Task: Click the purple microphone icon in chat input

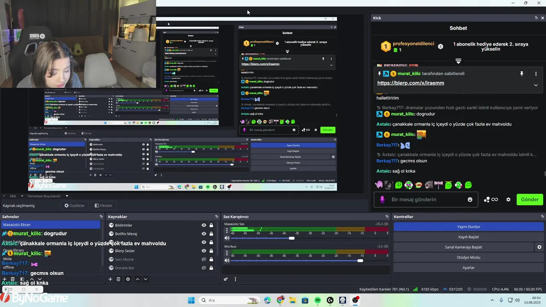Action: point(382,200)
